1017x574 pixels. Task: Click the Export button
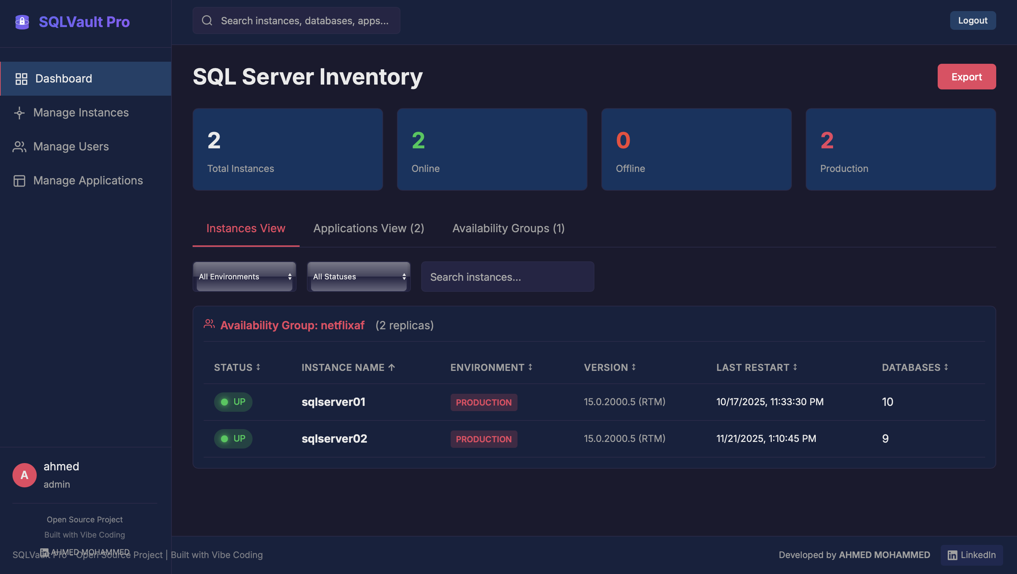pyautogui.click(x=966, y=77)
